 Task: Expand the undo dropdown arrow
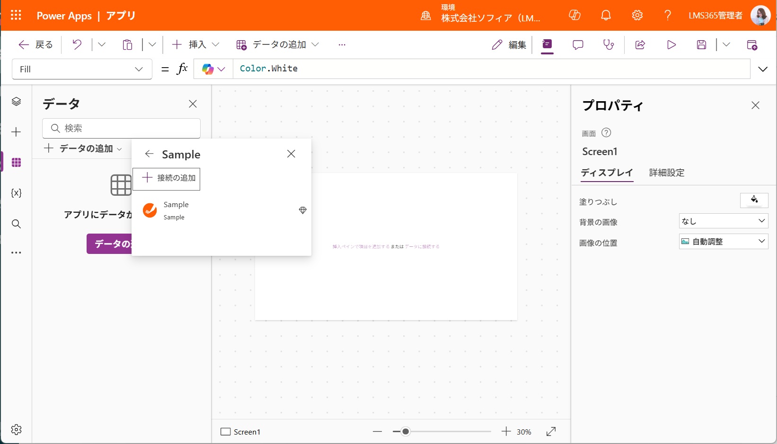pos(102,44)
